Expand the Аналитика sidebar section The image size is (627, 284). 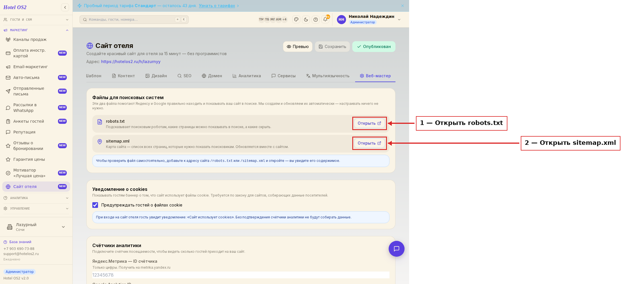click(x=36, y=198)
